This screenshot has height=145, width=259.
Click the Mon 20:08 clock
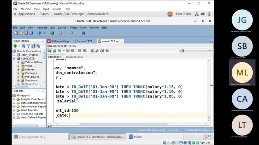[183, 14]
